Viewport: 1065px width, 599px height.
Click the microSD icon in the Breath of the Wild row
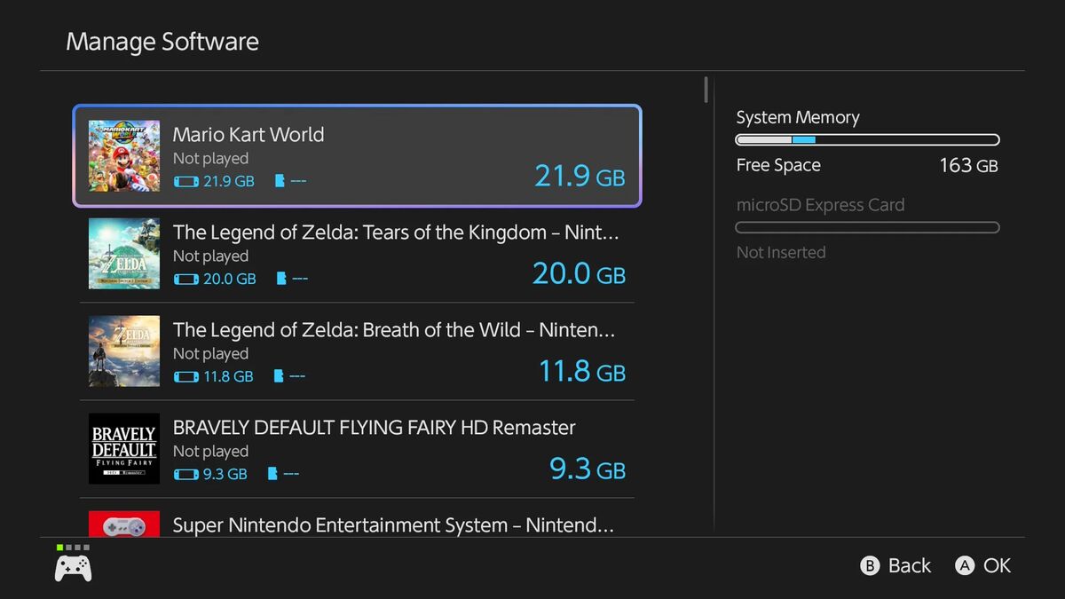click(280, 376)
